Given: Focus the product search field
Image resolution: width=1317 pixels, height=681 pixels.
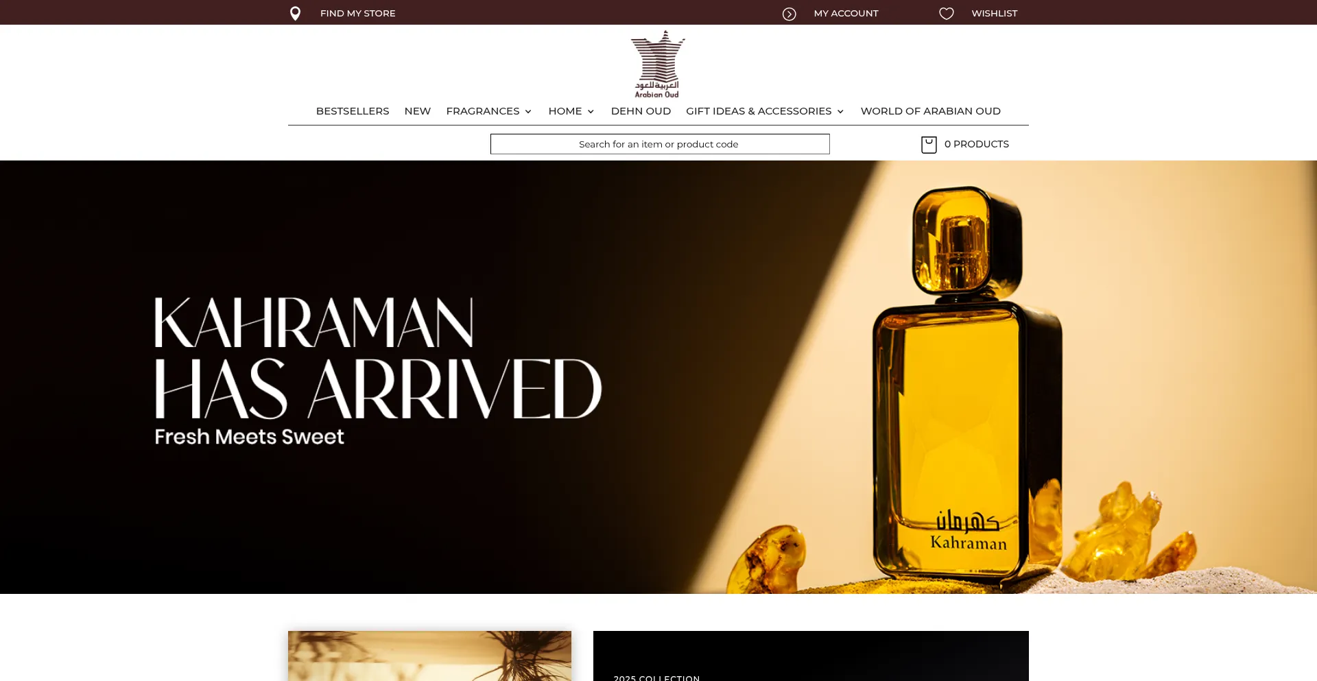Looking at the screenshot, I should (x=660, y=144).
